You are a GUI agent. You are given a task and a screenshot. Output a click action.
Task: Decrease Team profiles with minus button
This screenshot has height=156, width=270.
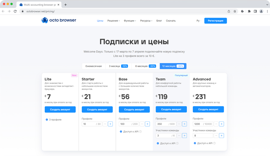(x=179, y=124)
